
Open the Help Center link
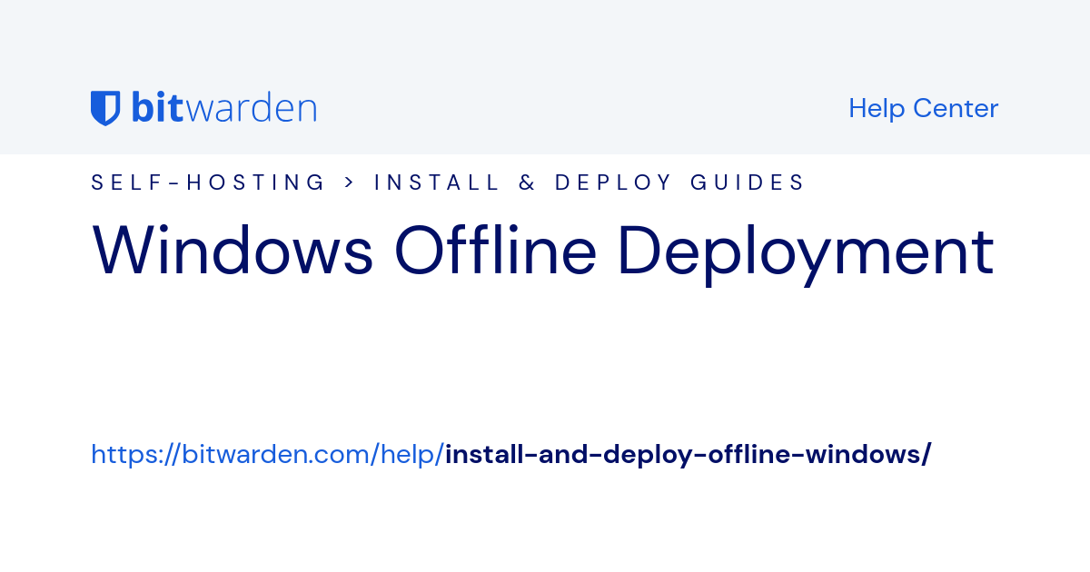[x=923, y=108]
